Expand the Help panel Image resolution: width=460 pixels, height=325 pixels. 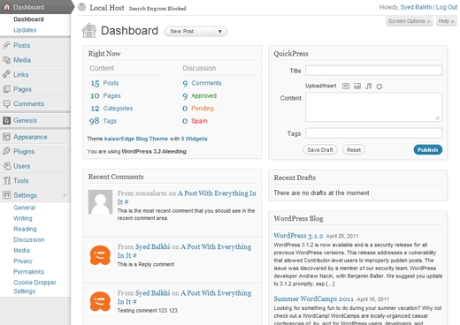coord(446,21)
